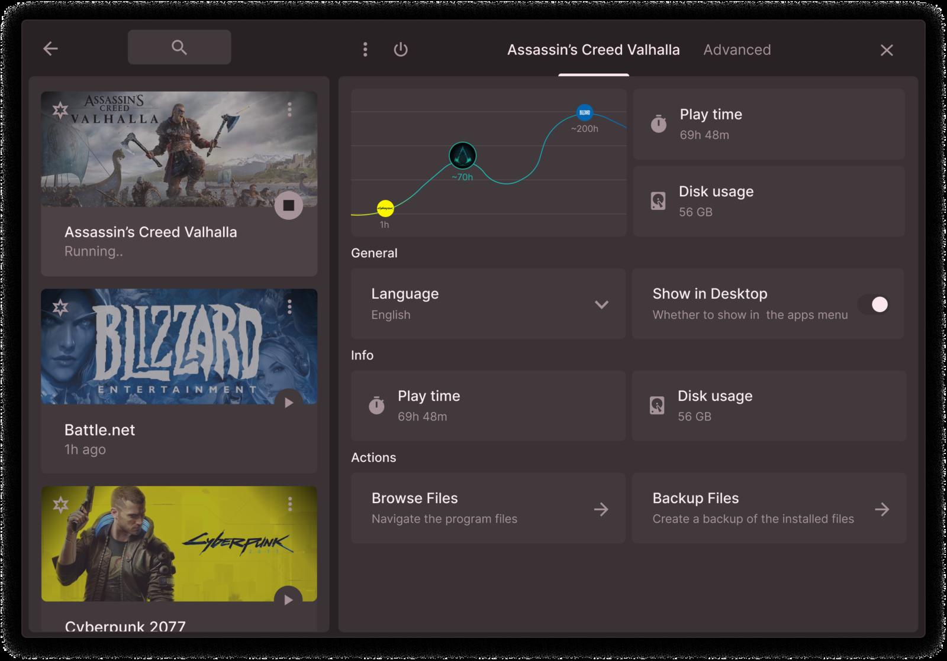
Task: Open the Battle.net card three-dot menu
Action: 289,306
